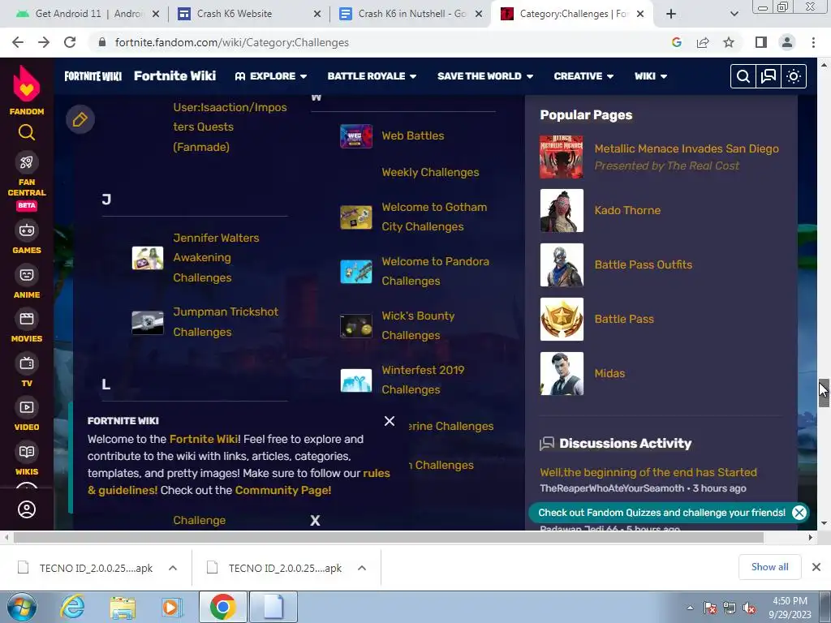Expand the Explore dropdown menu
The image size is (831, 623).
[x=271, y=76]
